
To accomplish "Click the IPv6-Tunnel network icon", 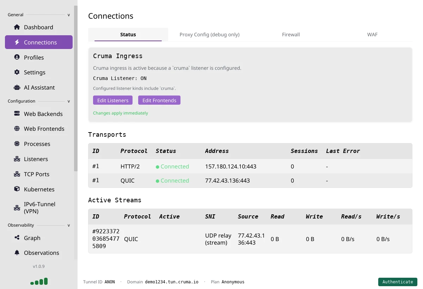I will point(17,208).
